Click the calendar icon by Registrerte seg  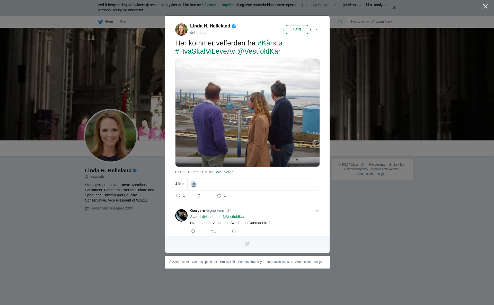[87, 209]
